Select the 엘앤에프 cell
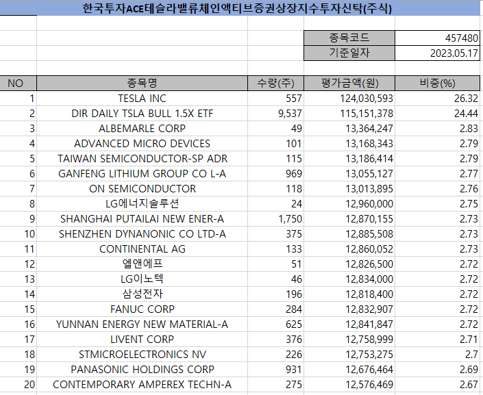The image size is (483, 395). click(x=142, y=264)
